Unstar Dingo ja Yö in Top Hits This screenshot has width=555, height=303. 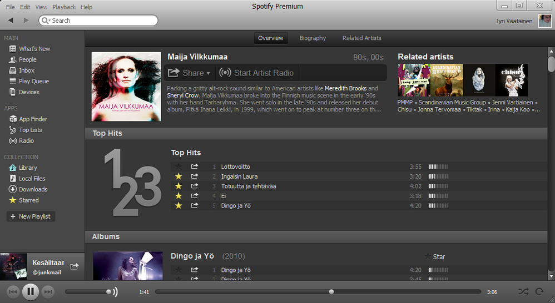click(179, 205)
